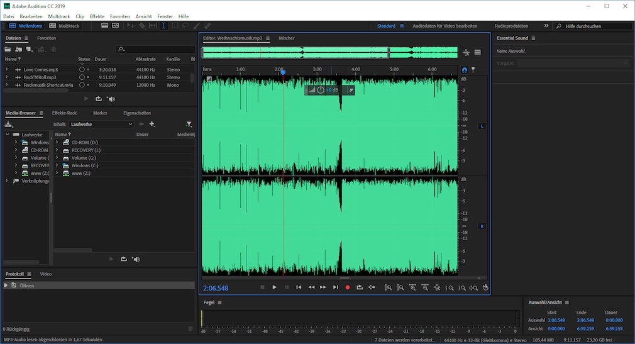
Task: Open Multitrack menu in menu bar
Action: pos(58,16)
